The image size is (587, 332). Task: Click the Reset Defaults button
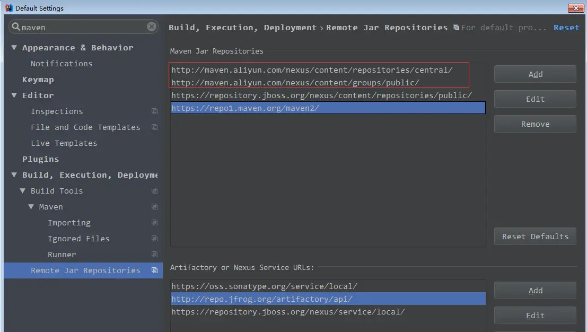coord(535,236)
